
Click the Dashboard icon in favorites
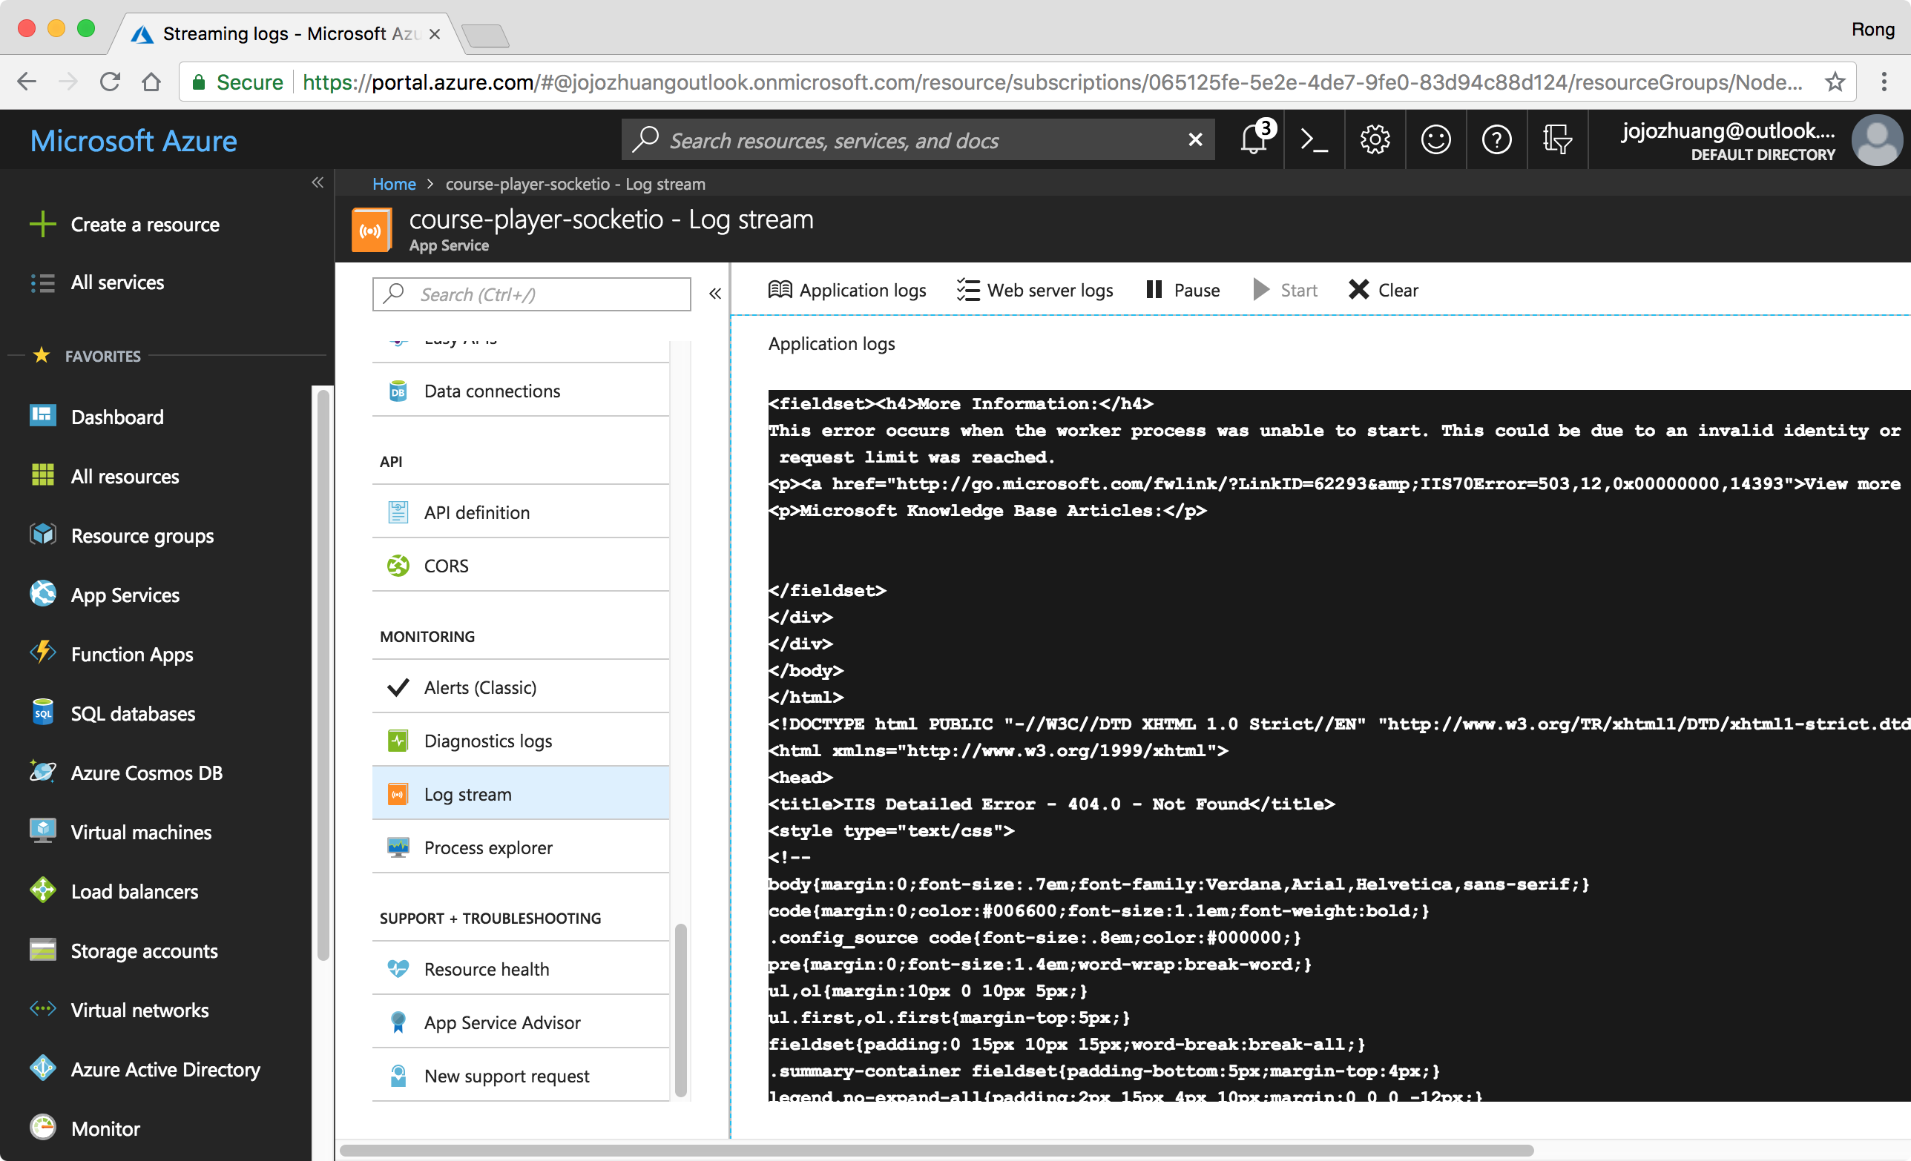tap(43, 416)
